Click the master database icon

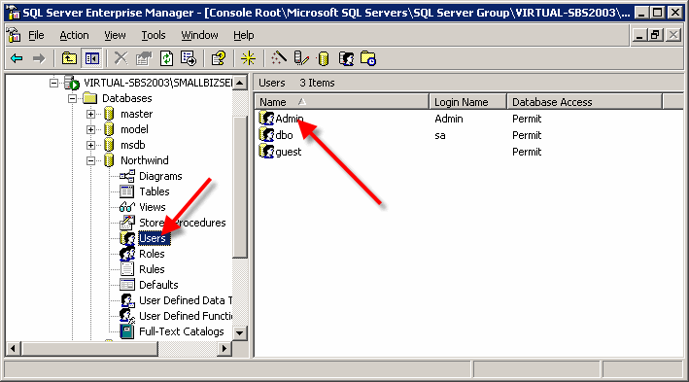(109, 114)
